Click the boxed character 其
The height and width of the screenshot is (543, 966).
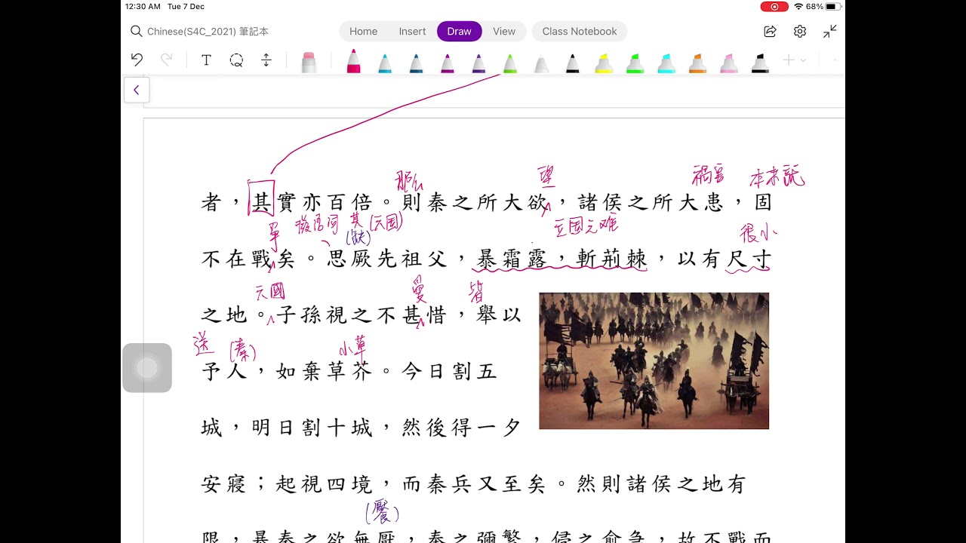(261, 202)
